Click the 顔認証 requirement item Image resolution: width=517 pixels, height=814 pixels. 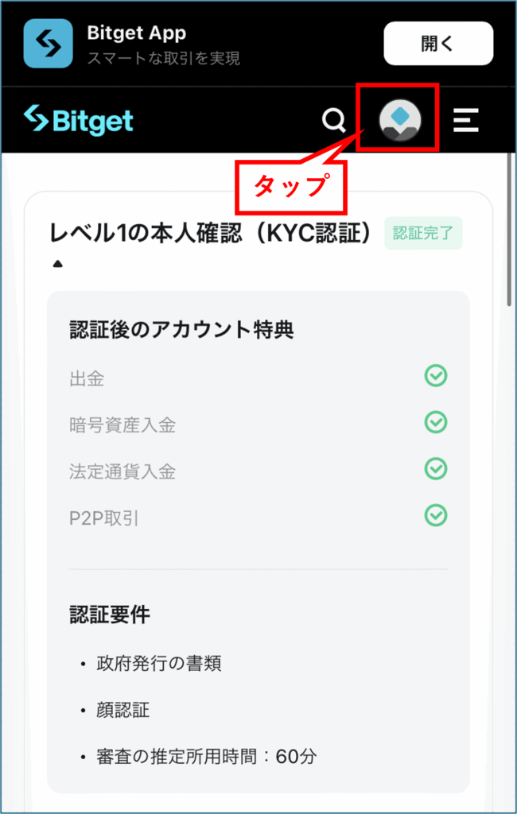point(123,710)
